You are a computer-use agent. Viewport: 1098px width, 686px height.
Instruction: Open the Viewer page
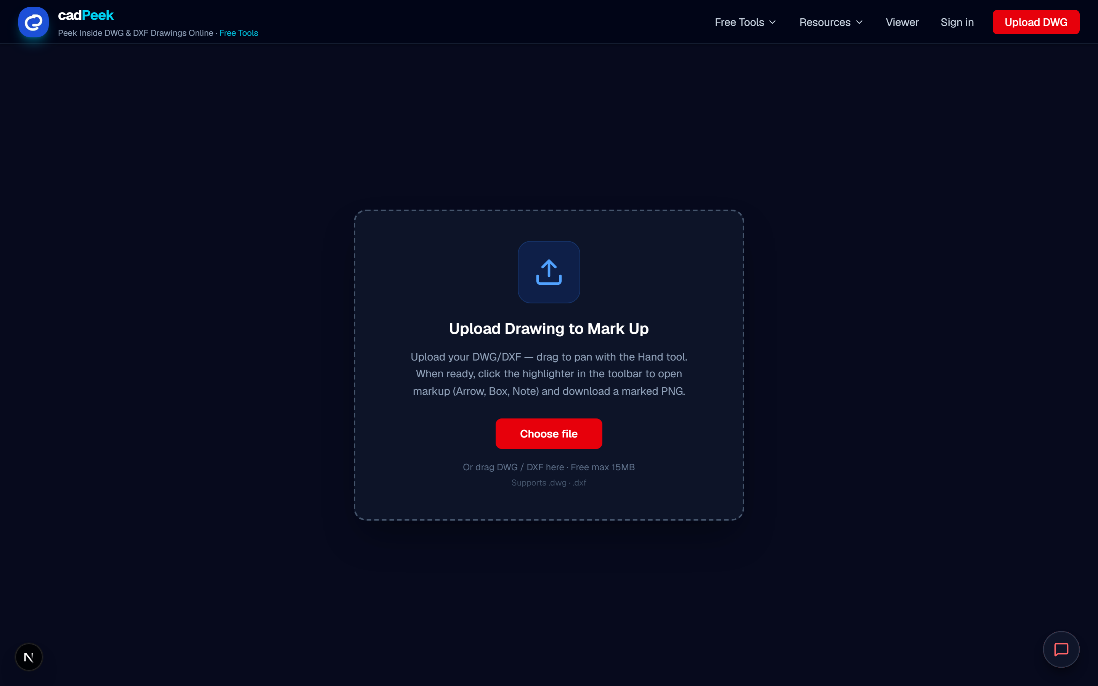pos(902,22)
